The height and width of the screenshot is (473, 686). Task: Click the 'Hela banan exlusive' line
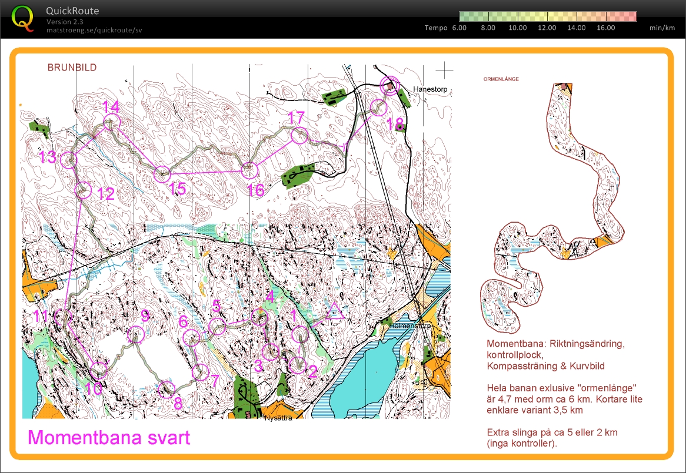tap(561, 388)
